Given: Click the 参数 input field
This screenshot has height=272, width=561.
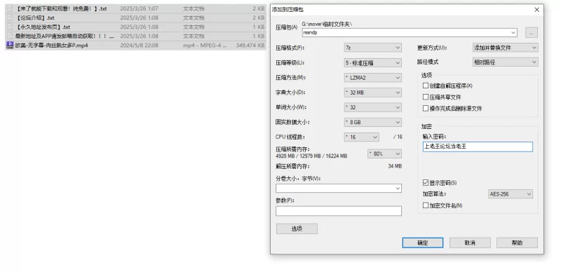Looking at the screenshot, I should tap(339, 211).
